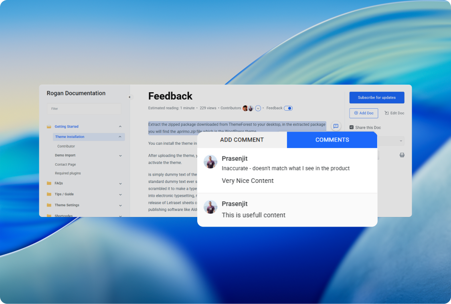Click the Share this Doc icon
Screen dimensions: 451x304
(352, 128)
